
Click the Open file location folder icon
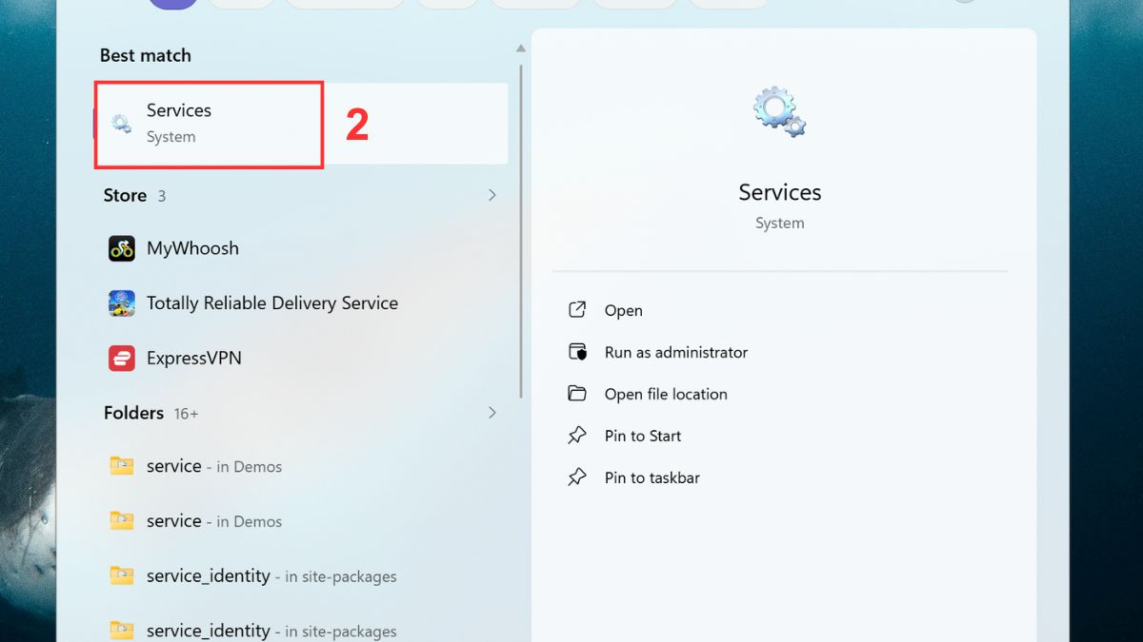[x=577, y=394]
